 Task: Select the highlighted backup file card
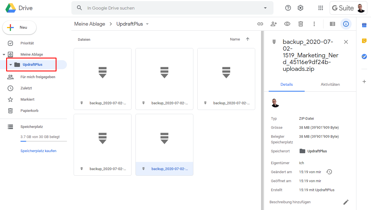(x=164, y=145)
